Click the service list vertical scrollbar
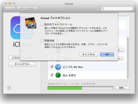 128,58
